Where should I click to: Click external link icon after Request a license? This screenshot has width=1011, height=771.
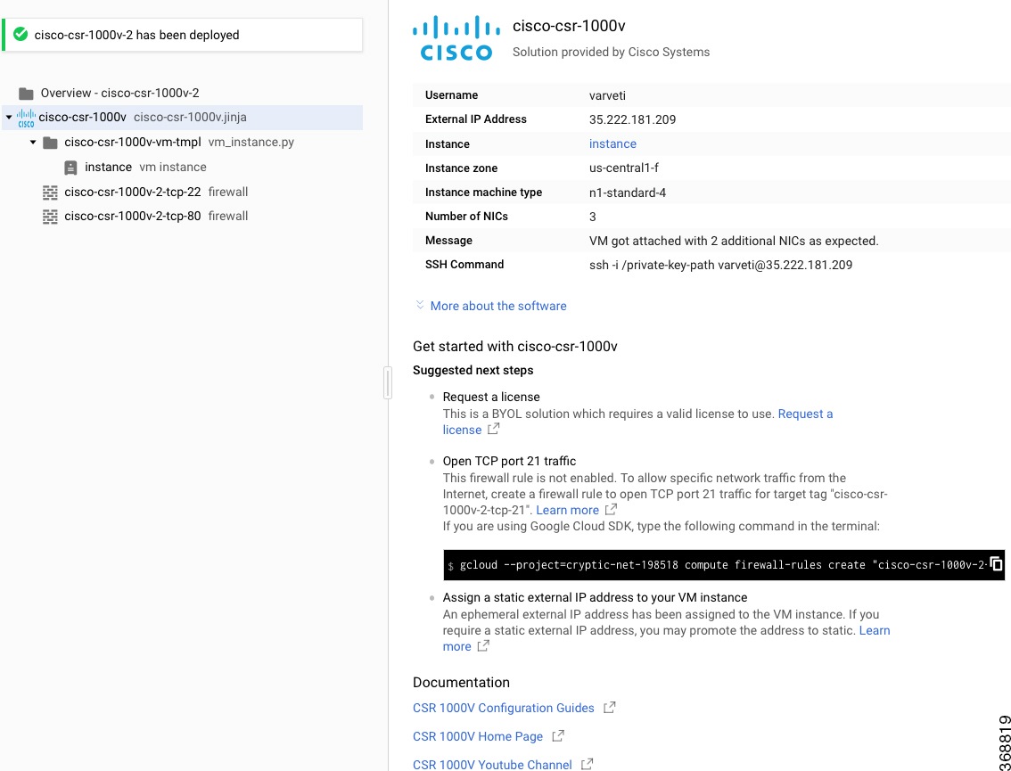(x=493, y=429)
